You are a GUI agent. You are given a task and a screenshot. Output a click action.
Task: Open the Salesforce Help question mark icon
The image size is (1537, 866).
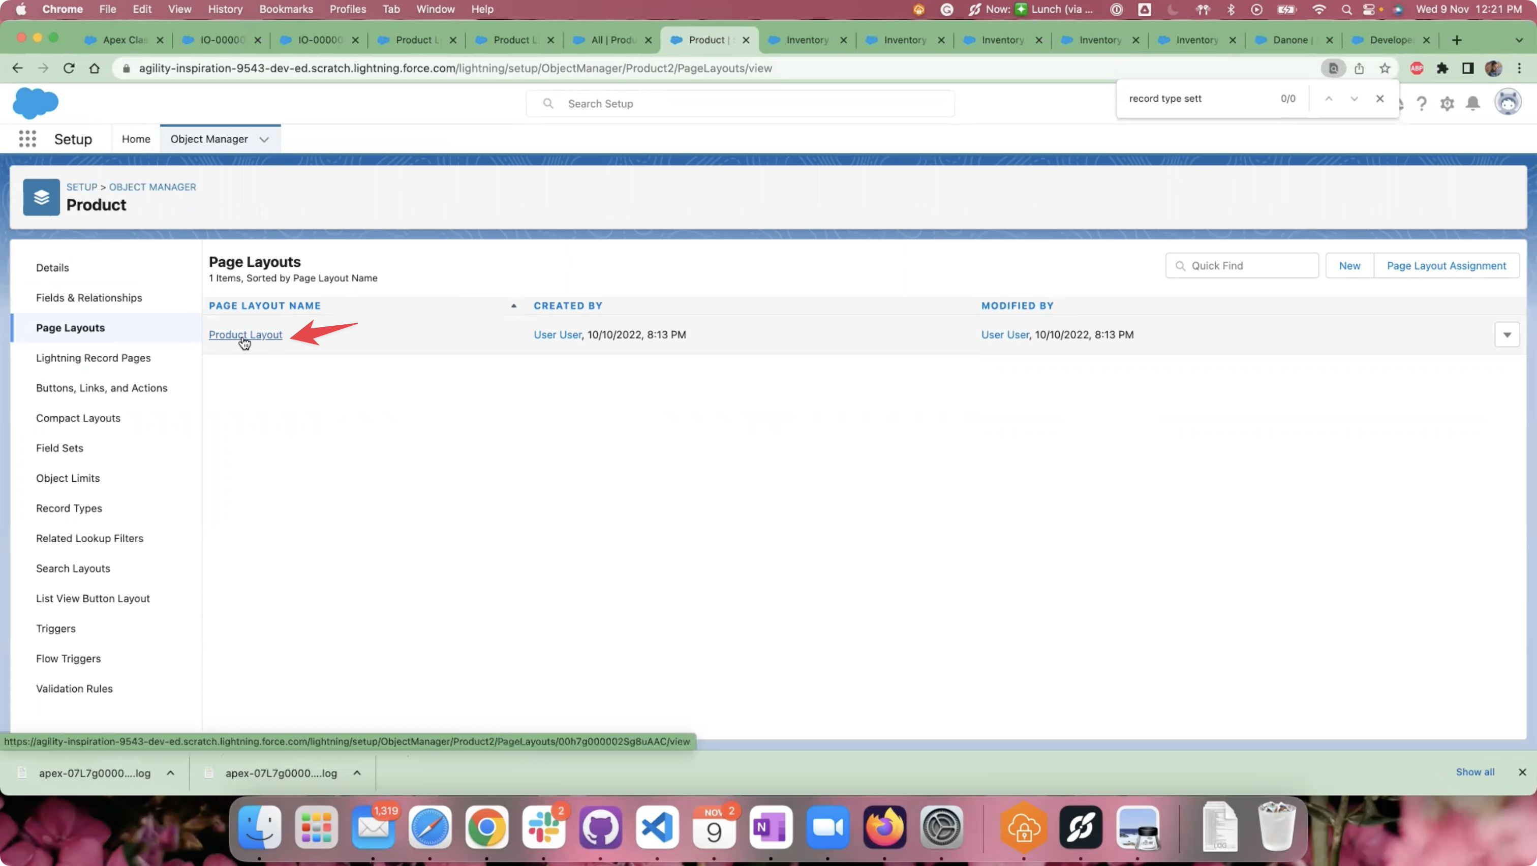click(x=1421, y=104)
